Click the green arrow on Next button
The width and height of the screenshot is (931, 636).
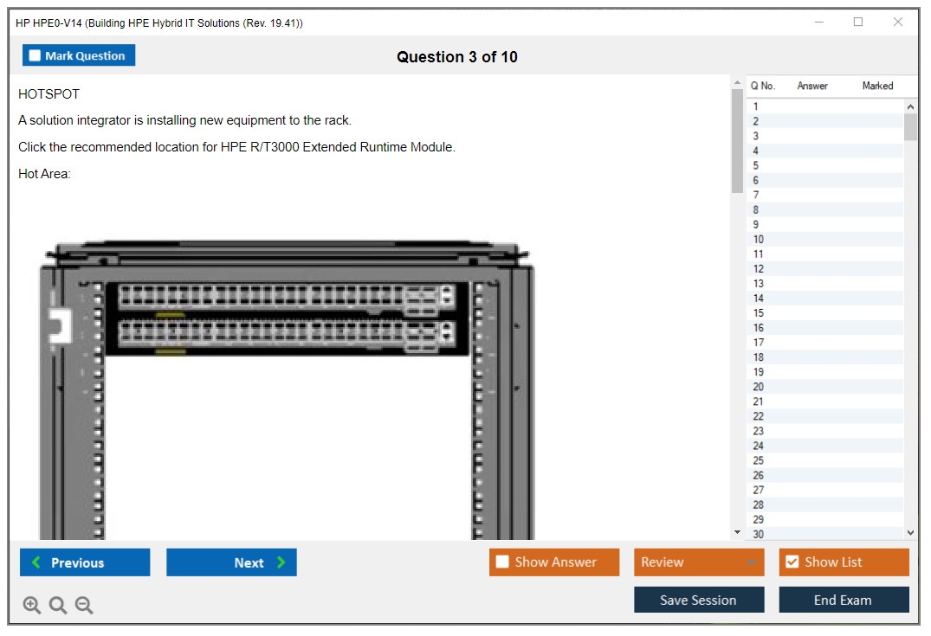281,562
